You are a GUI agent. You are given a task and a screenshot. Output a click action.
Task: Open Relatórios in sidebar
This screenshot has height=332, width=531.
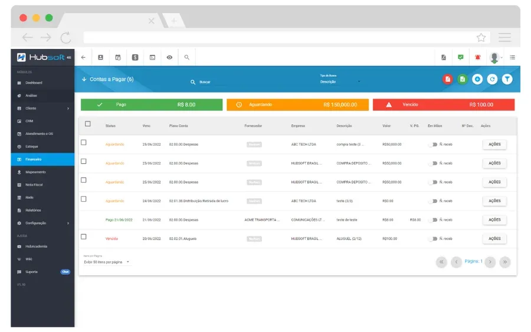tap(42, 211)
